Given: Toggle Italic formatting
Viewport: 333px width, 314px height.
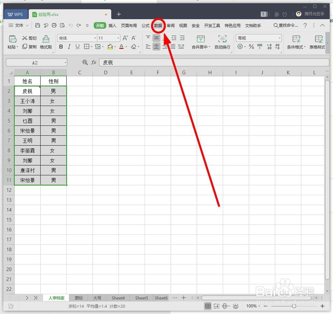Looking at the screenshot, I should [x=69, y=47].
